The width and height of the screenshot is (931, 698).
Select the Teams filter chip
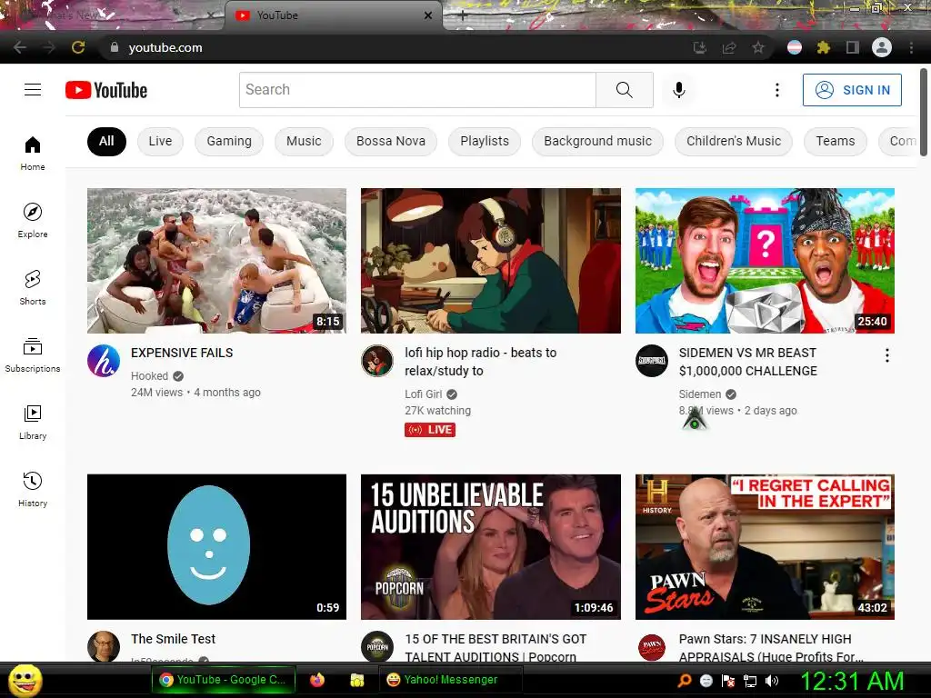[x=836, y=141]
